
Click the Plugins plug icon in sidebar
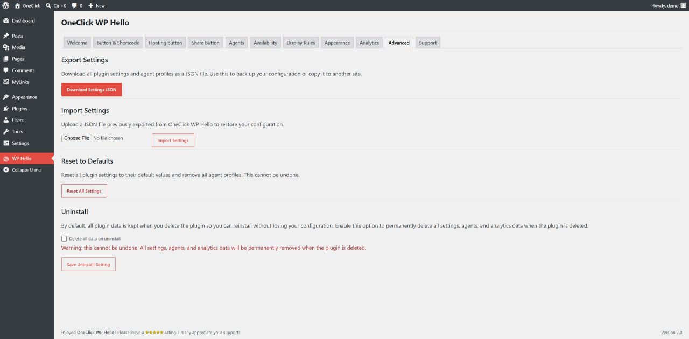[x=6, y=109]
